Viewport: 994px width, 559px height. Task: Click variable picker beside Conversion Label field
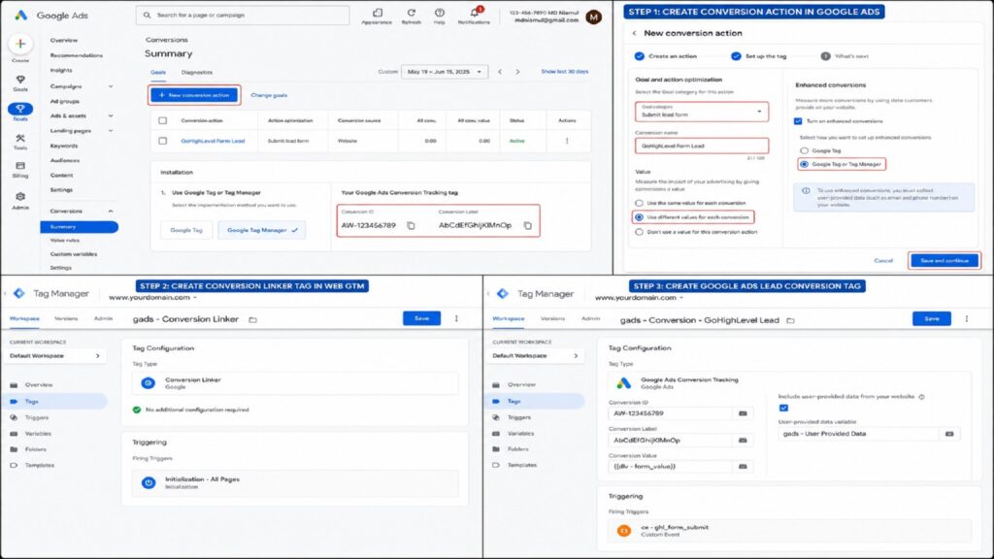click(743, 440)
